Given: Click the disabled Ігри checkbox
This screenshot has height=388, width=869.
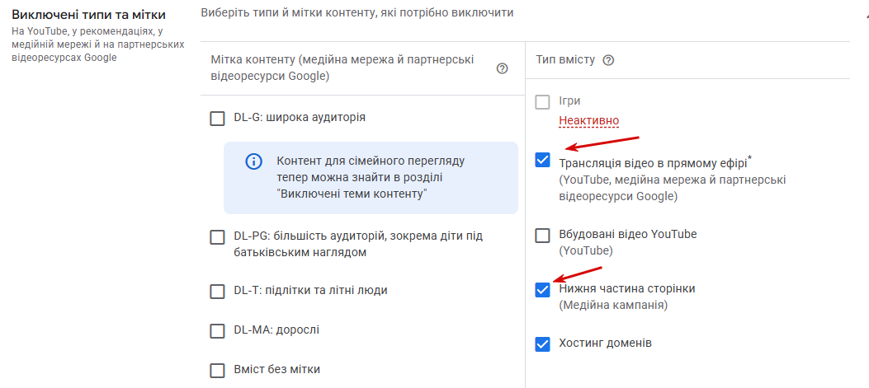Looking at the screenshot, I should (542, 102).
